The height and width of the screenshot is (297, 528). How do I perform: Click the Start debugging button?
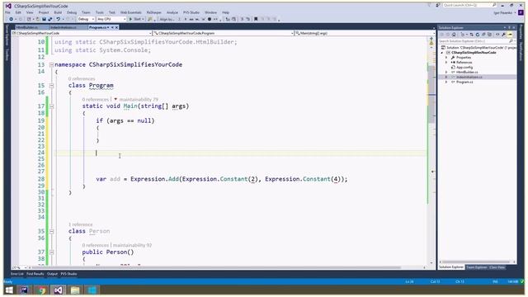[136, 19]
